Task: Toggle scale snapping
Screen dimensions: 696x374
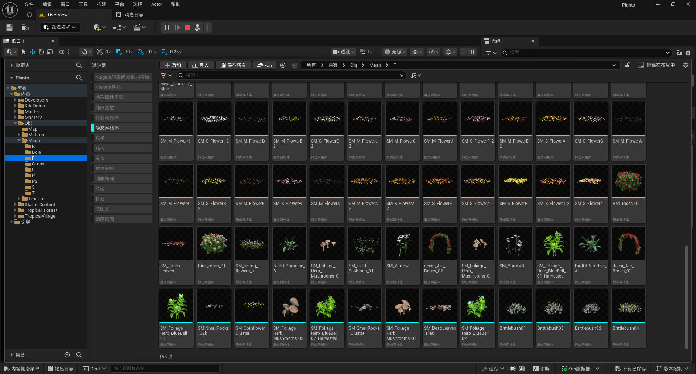Action: pyautogui.click(x=164, y=52)
